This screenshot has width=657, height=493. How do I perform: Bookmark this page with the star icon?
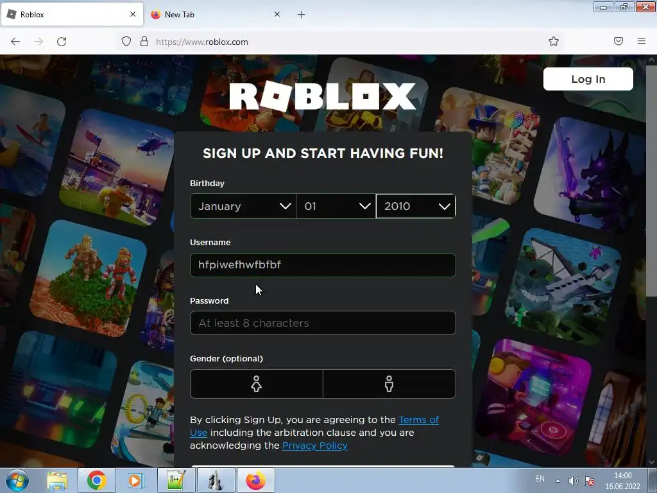(554, 41)
